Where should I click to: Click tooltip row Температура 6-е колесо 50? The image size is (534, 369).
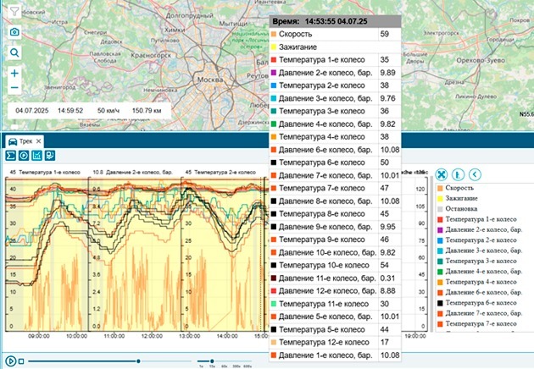point(335,162)
